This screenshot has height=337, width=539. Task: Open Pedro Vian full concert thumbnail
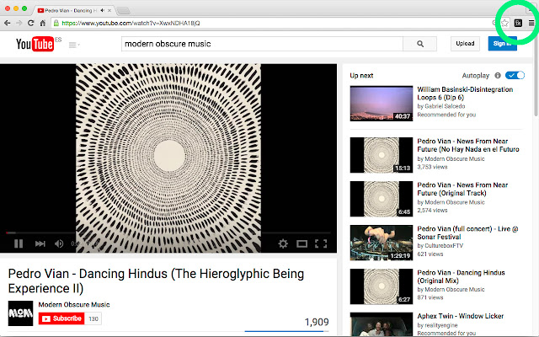[x=382, y=243]
